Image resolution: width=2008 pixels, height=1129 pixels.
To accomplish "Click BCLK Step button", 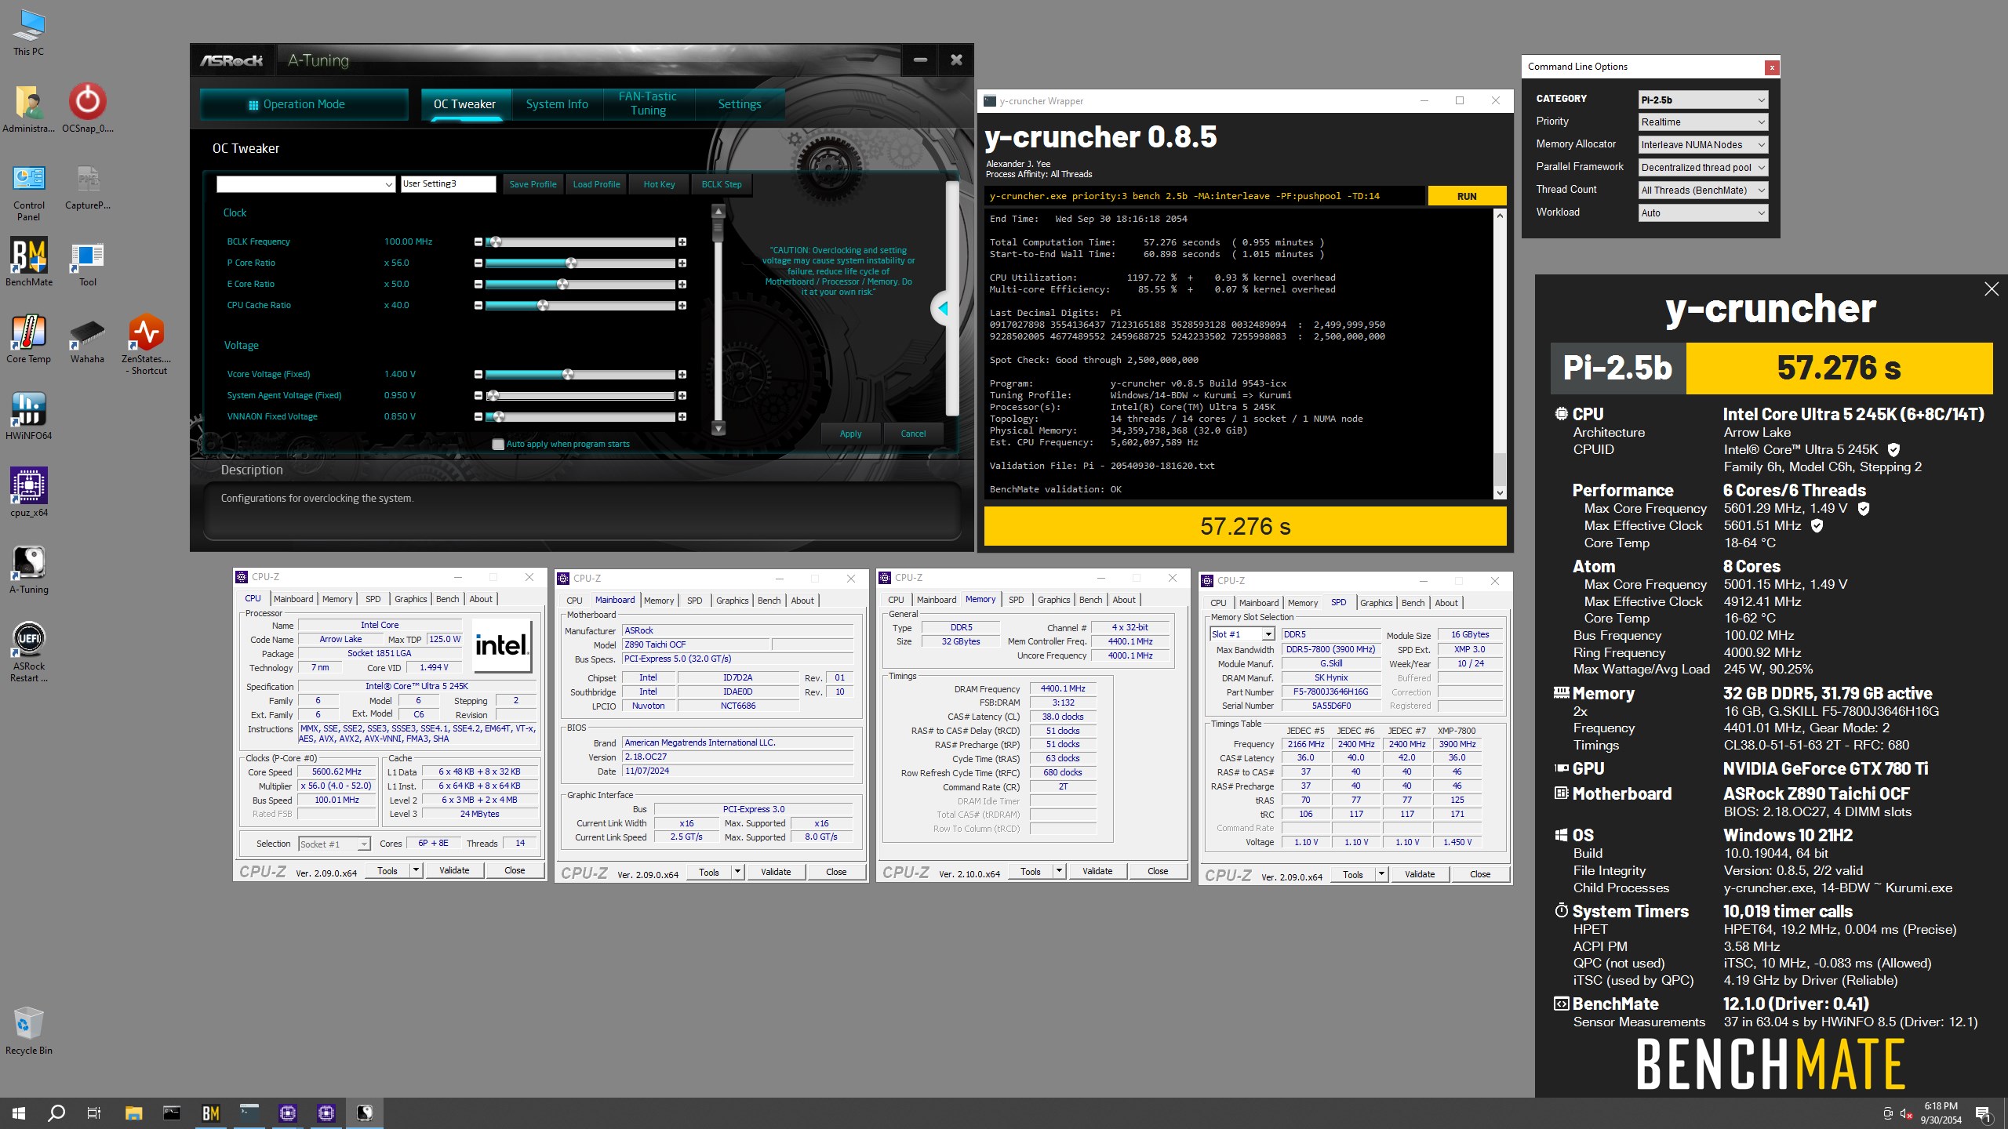I will point(722,184).
